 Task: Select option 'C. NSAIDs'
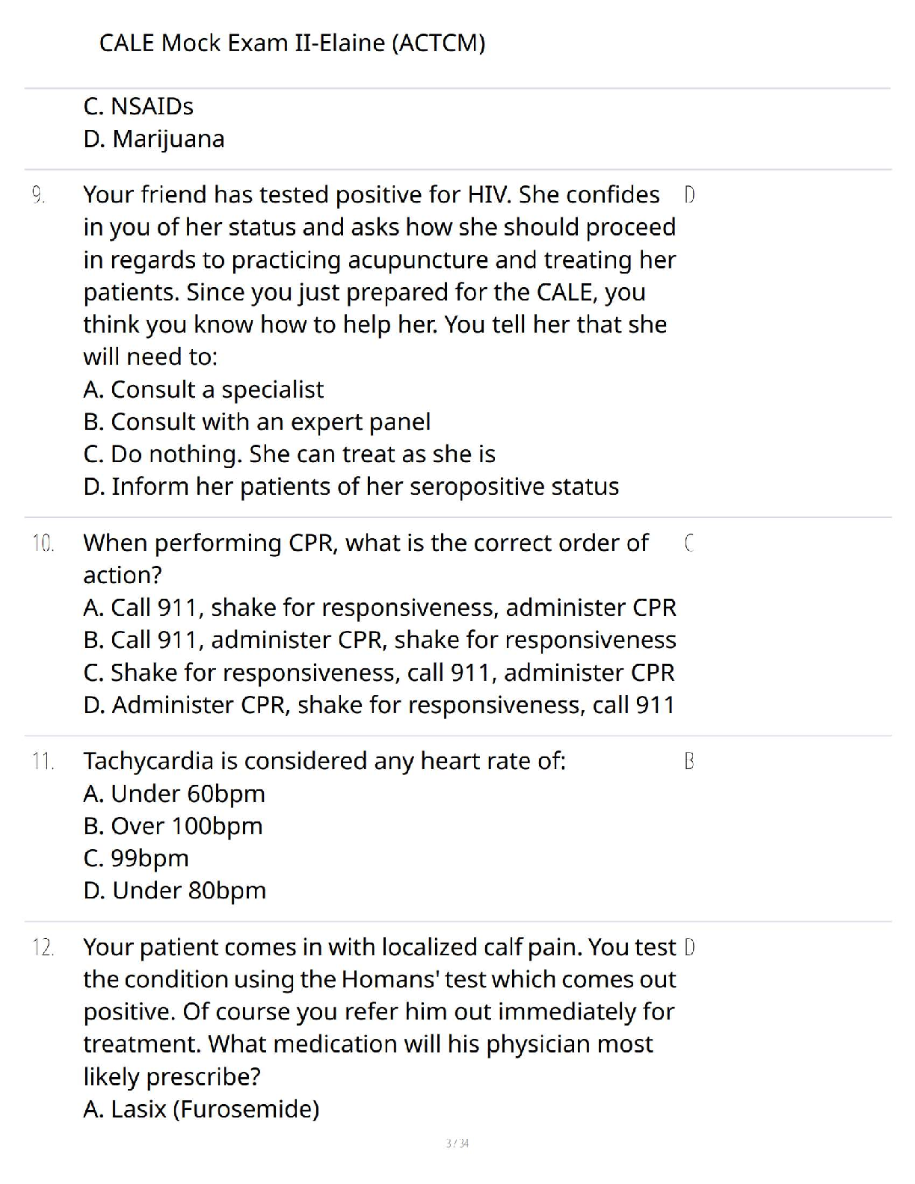138,106
